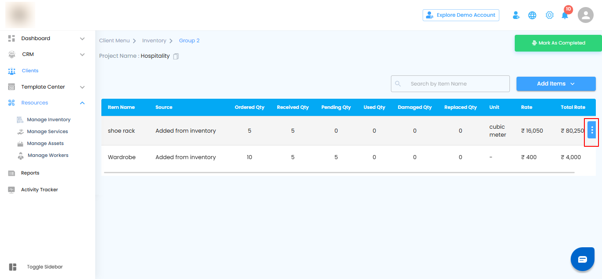Screen dimensions: 602x279
Task: Go to Inventory breadcrumb
Action: [x=154, y=41]
